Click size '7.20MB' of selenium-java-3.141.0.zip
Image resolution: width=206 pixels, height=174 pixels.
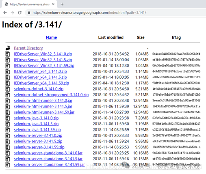(x=142, y=118)
